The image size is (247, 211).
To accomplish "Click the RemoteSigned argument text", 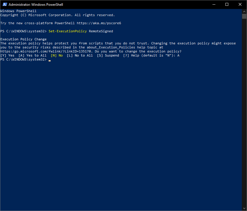I will coord(101,31).
